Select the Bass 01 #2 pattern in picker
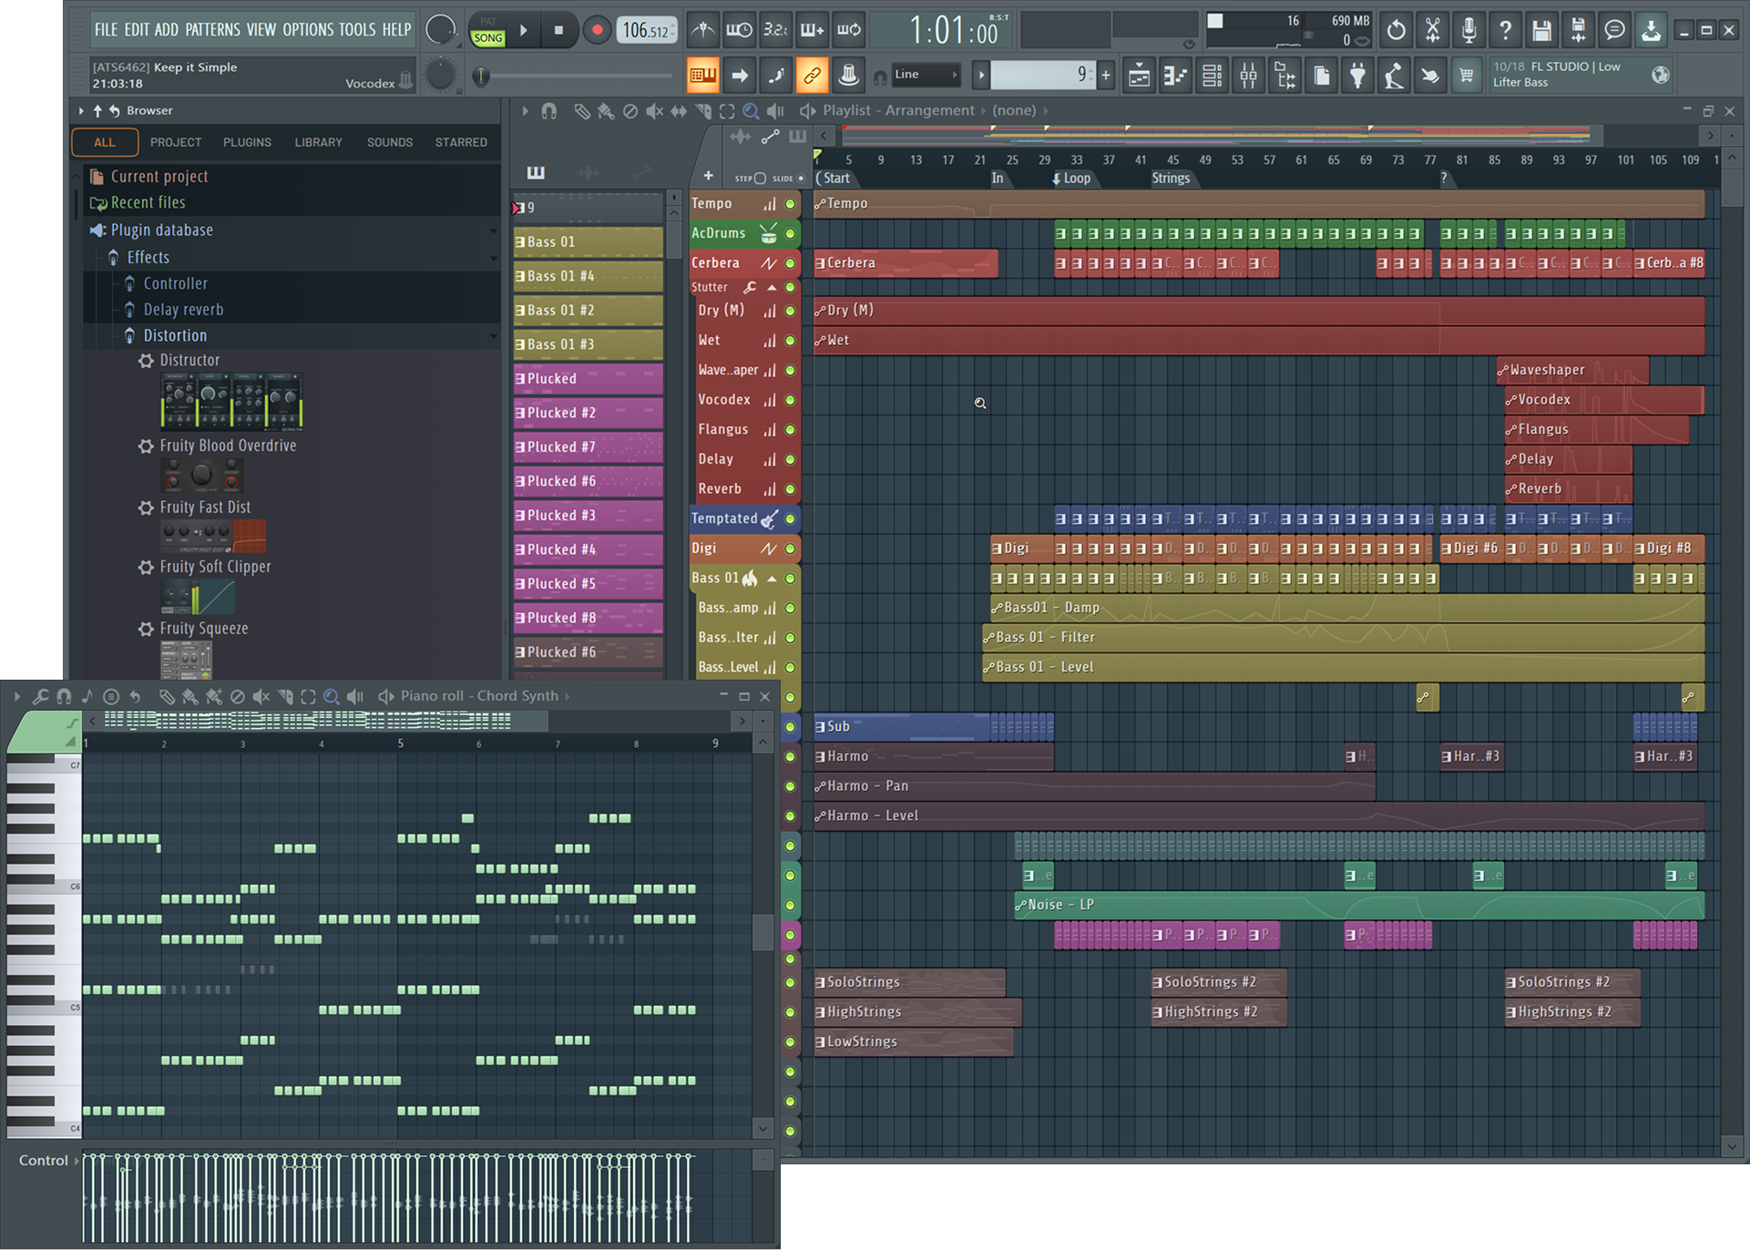Image resolution: width=1750 pixels, height=1250 pixels. (x=588, y=311)
